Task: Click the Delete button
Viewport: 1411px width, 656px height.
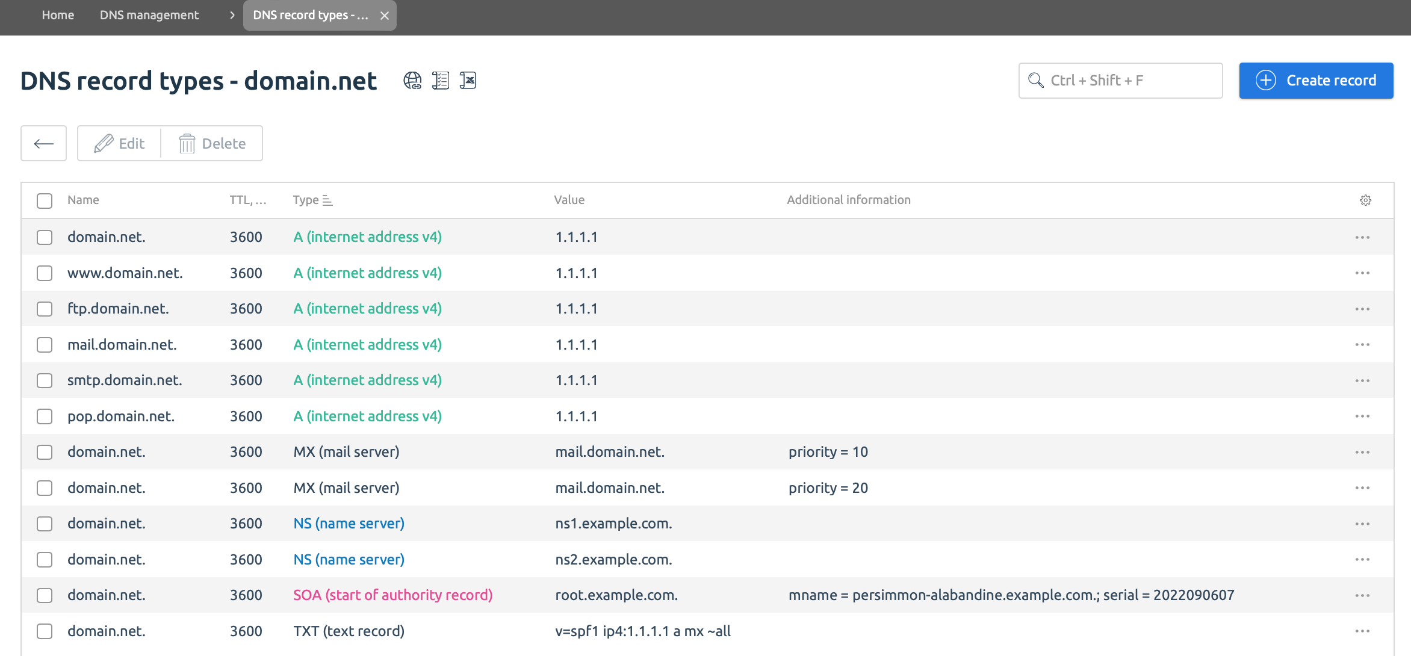Action: 212,143
